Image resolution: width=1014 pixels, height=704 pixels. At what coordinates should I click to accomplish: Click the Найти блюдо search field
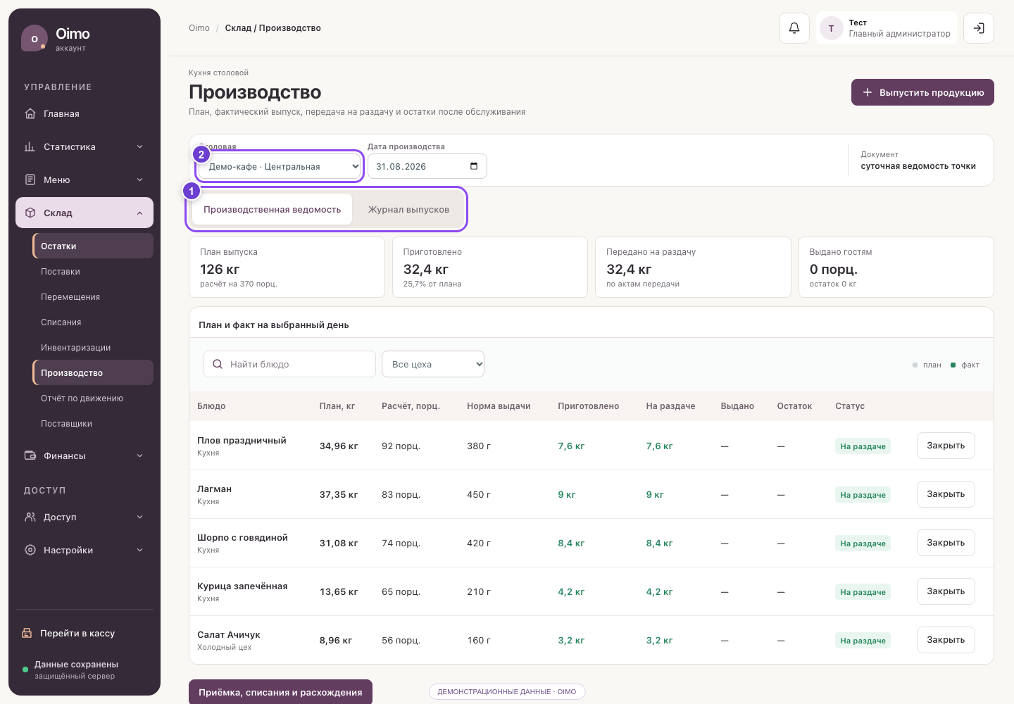pos(289,364)
